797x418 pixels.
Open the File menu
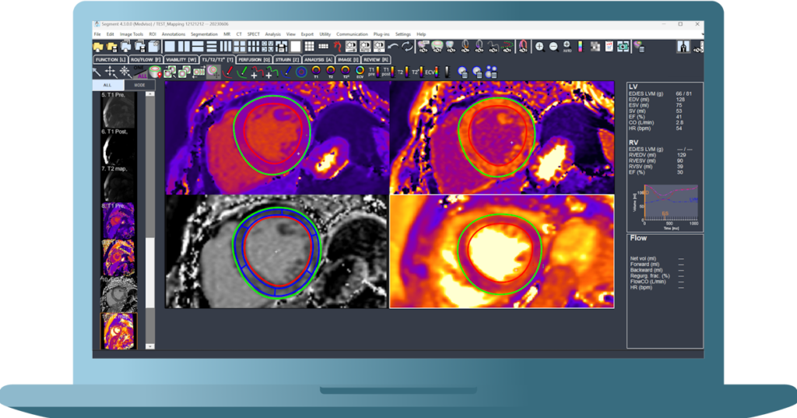[x=97, y=34]
